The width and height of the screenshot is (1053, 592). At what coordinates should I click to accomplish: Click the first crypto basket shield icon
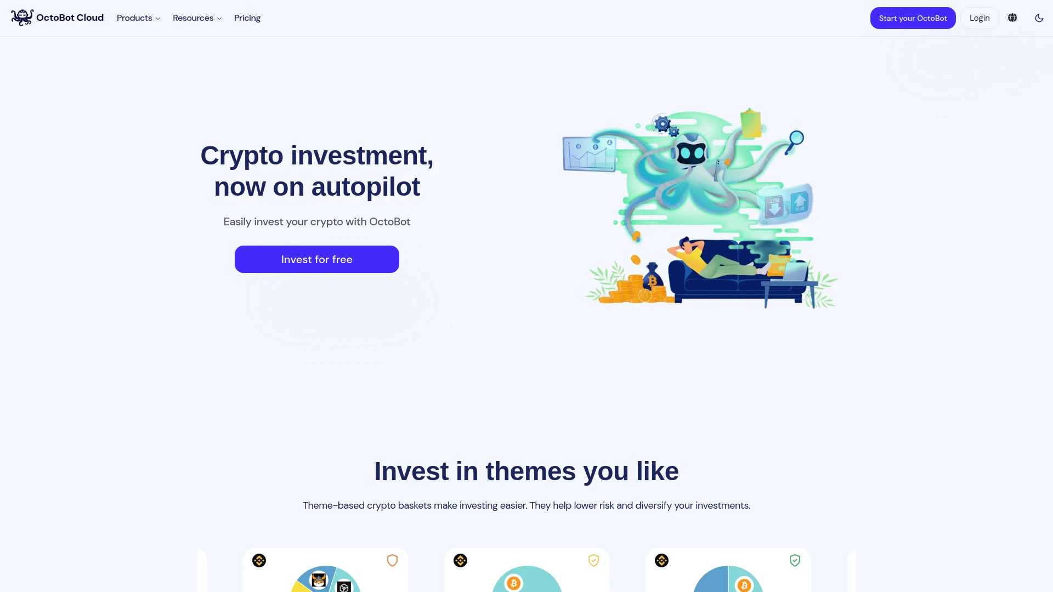(x=392, y=560)
